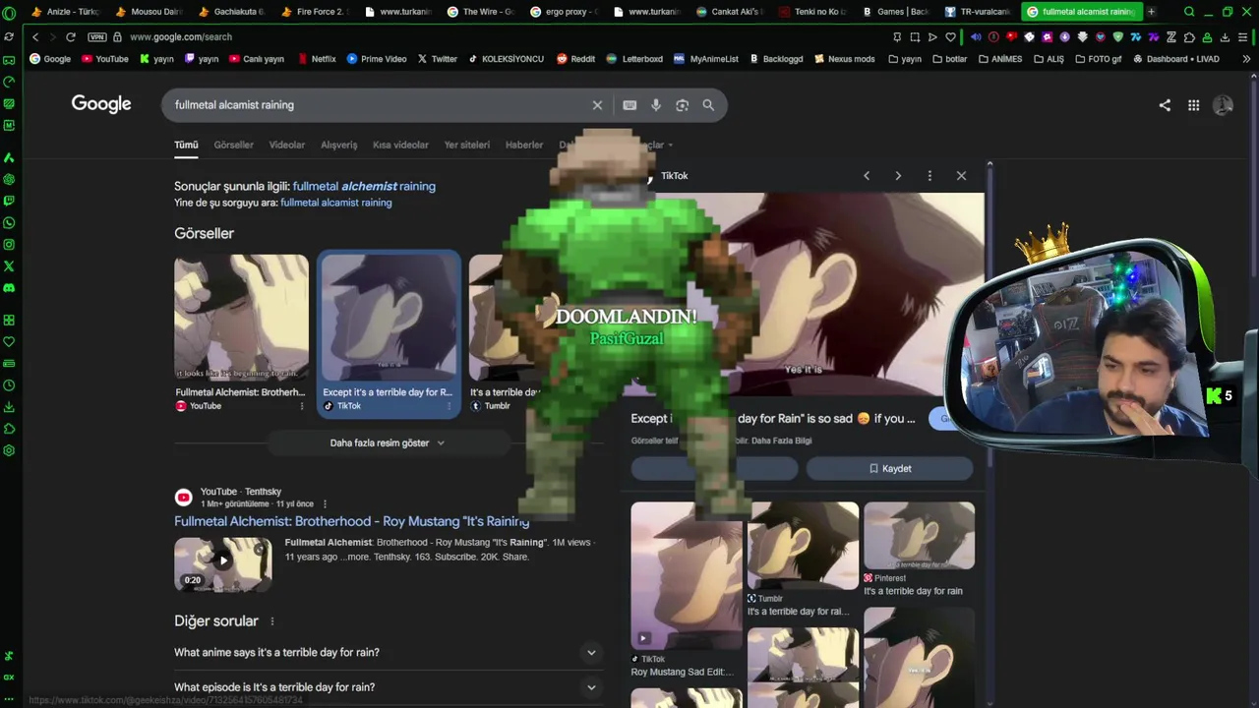Open the player icon in the toolbar
Image resolution: width=1259 pixels, height=708 pixels.
pyautogui.click(x=932, y=37)
